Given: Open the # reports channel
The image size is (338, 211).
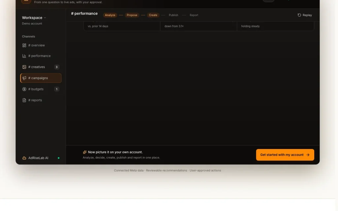Looking at the screenshot, I should tap(41, 100).
